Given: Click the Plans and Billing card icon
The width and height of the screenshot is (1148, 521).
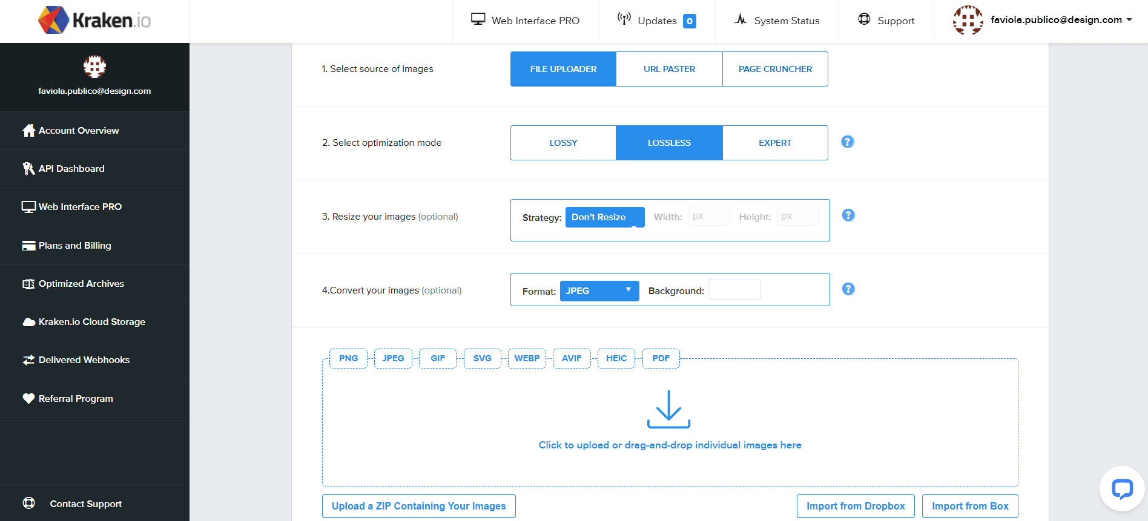Looking at the screenshot, I should tap(28, 246).
